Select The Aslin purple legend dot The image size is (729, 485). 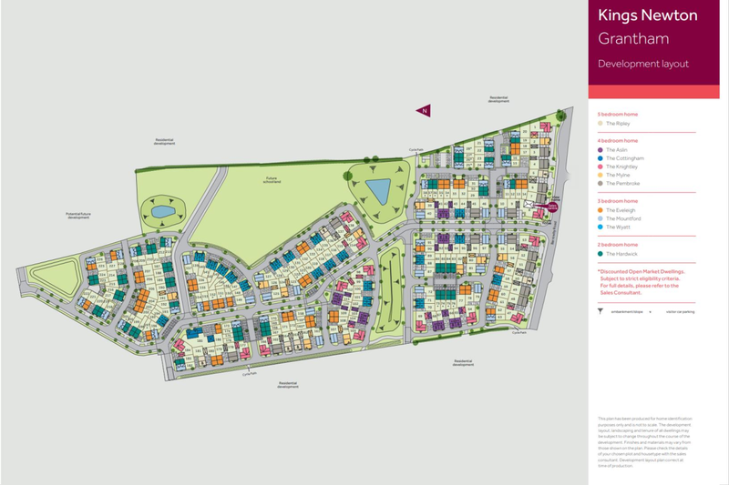pyautogui.click(x=601, y=149)
